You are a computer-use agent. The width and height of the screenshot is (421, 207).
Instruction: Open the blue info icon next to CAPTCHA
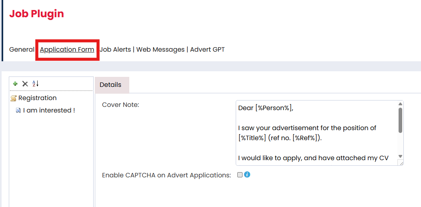click(x=247, y=175)
